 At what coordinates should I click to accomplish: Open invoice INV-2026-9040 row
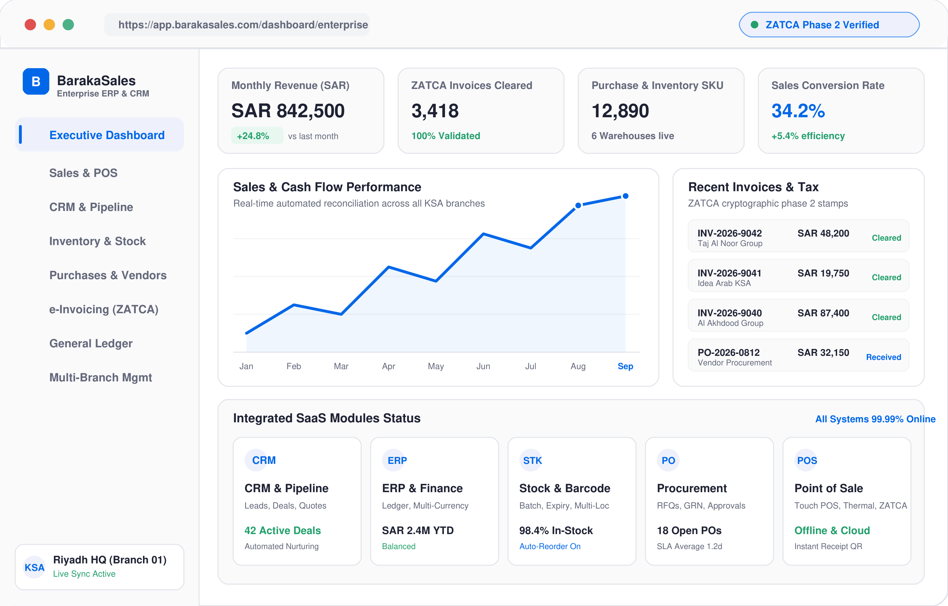[798, 316]
